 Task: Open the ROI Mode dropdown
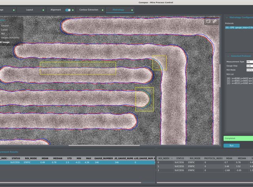(249, 70)
